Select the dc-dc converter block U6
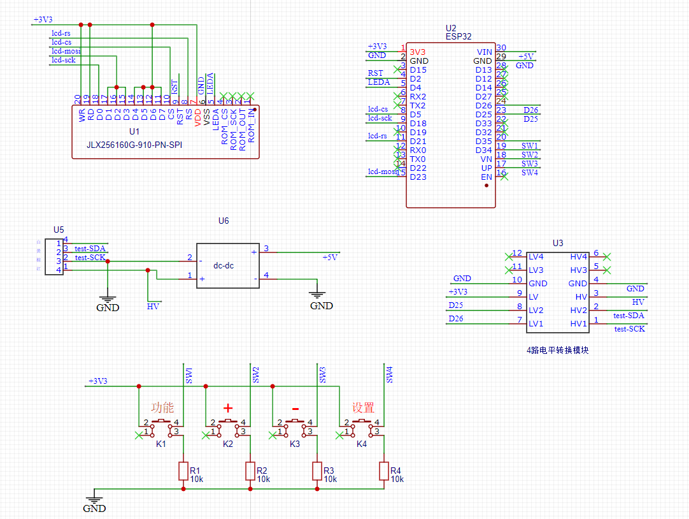This screenshot has width=689, height=519. click(227, 266)
